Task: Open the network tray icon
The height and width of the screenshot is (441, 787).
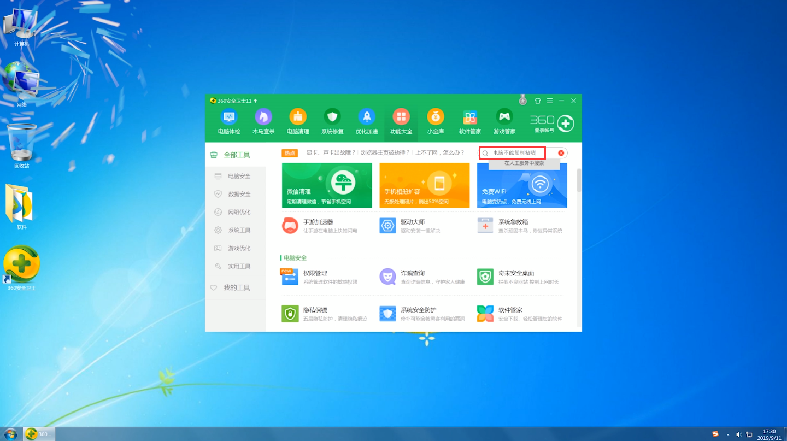Action: tap(749, 434)
